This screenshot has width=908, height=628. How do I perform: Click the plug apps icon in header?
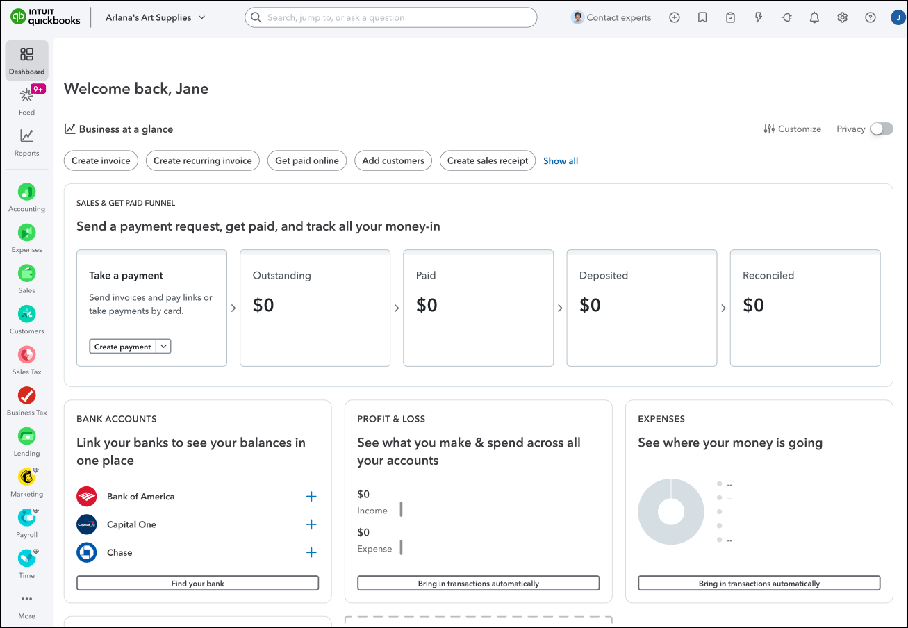click(x=786, y=18)
